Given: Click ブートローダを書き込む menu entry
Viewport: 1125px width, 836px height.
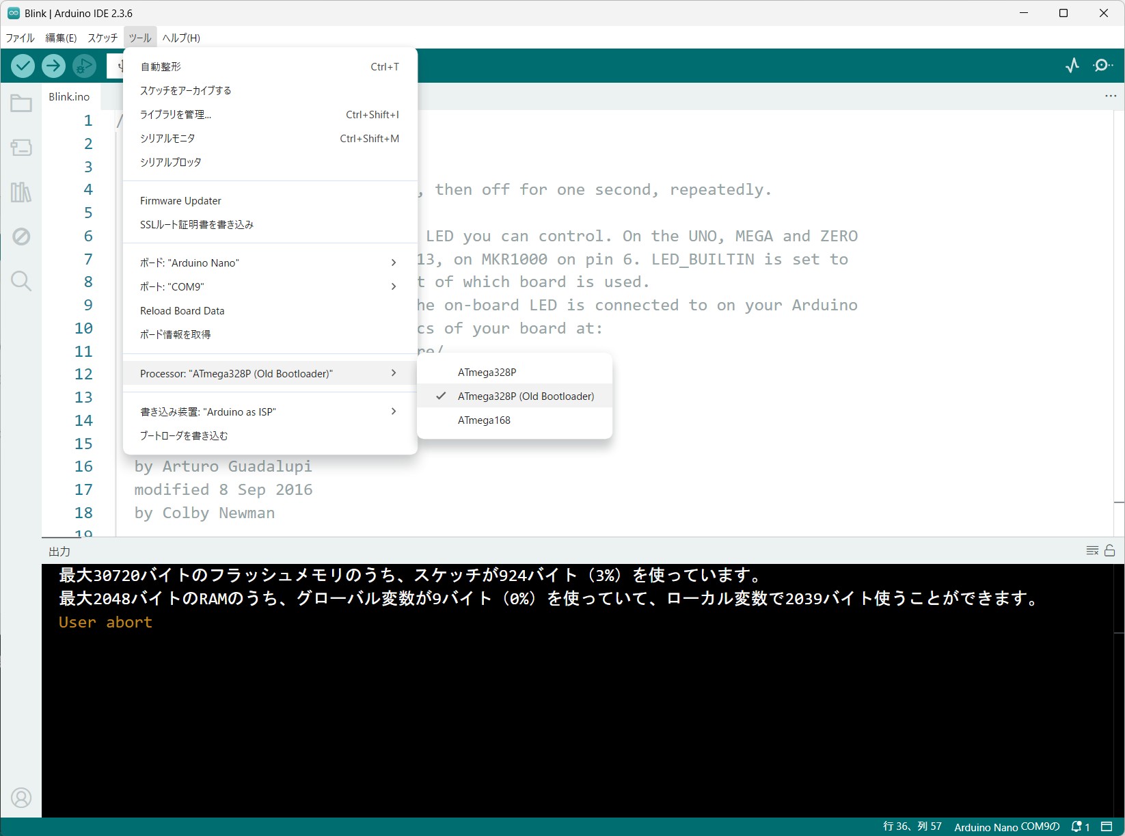Looking at the screenshot, I should tap(184, 436).
